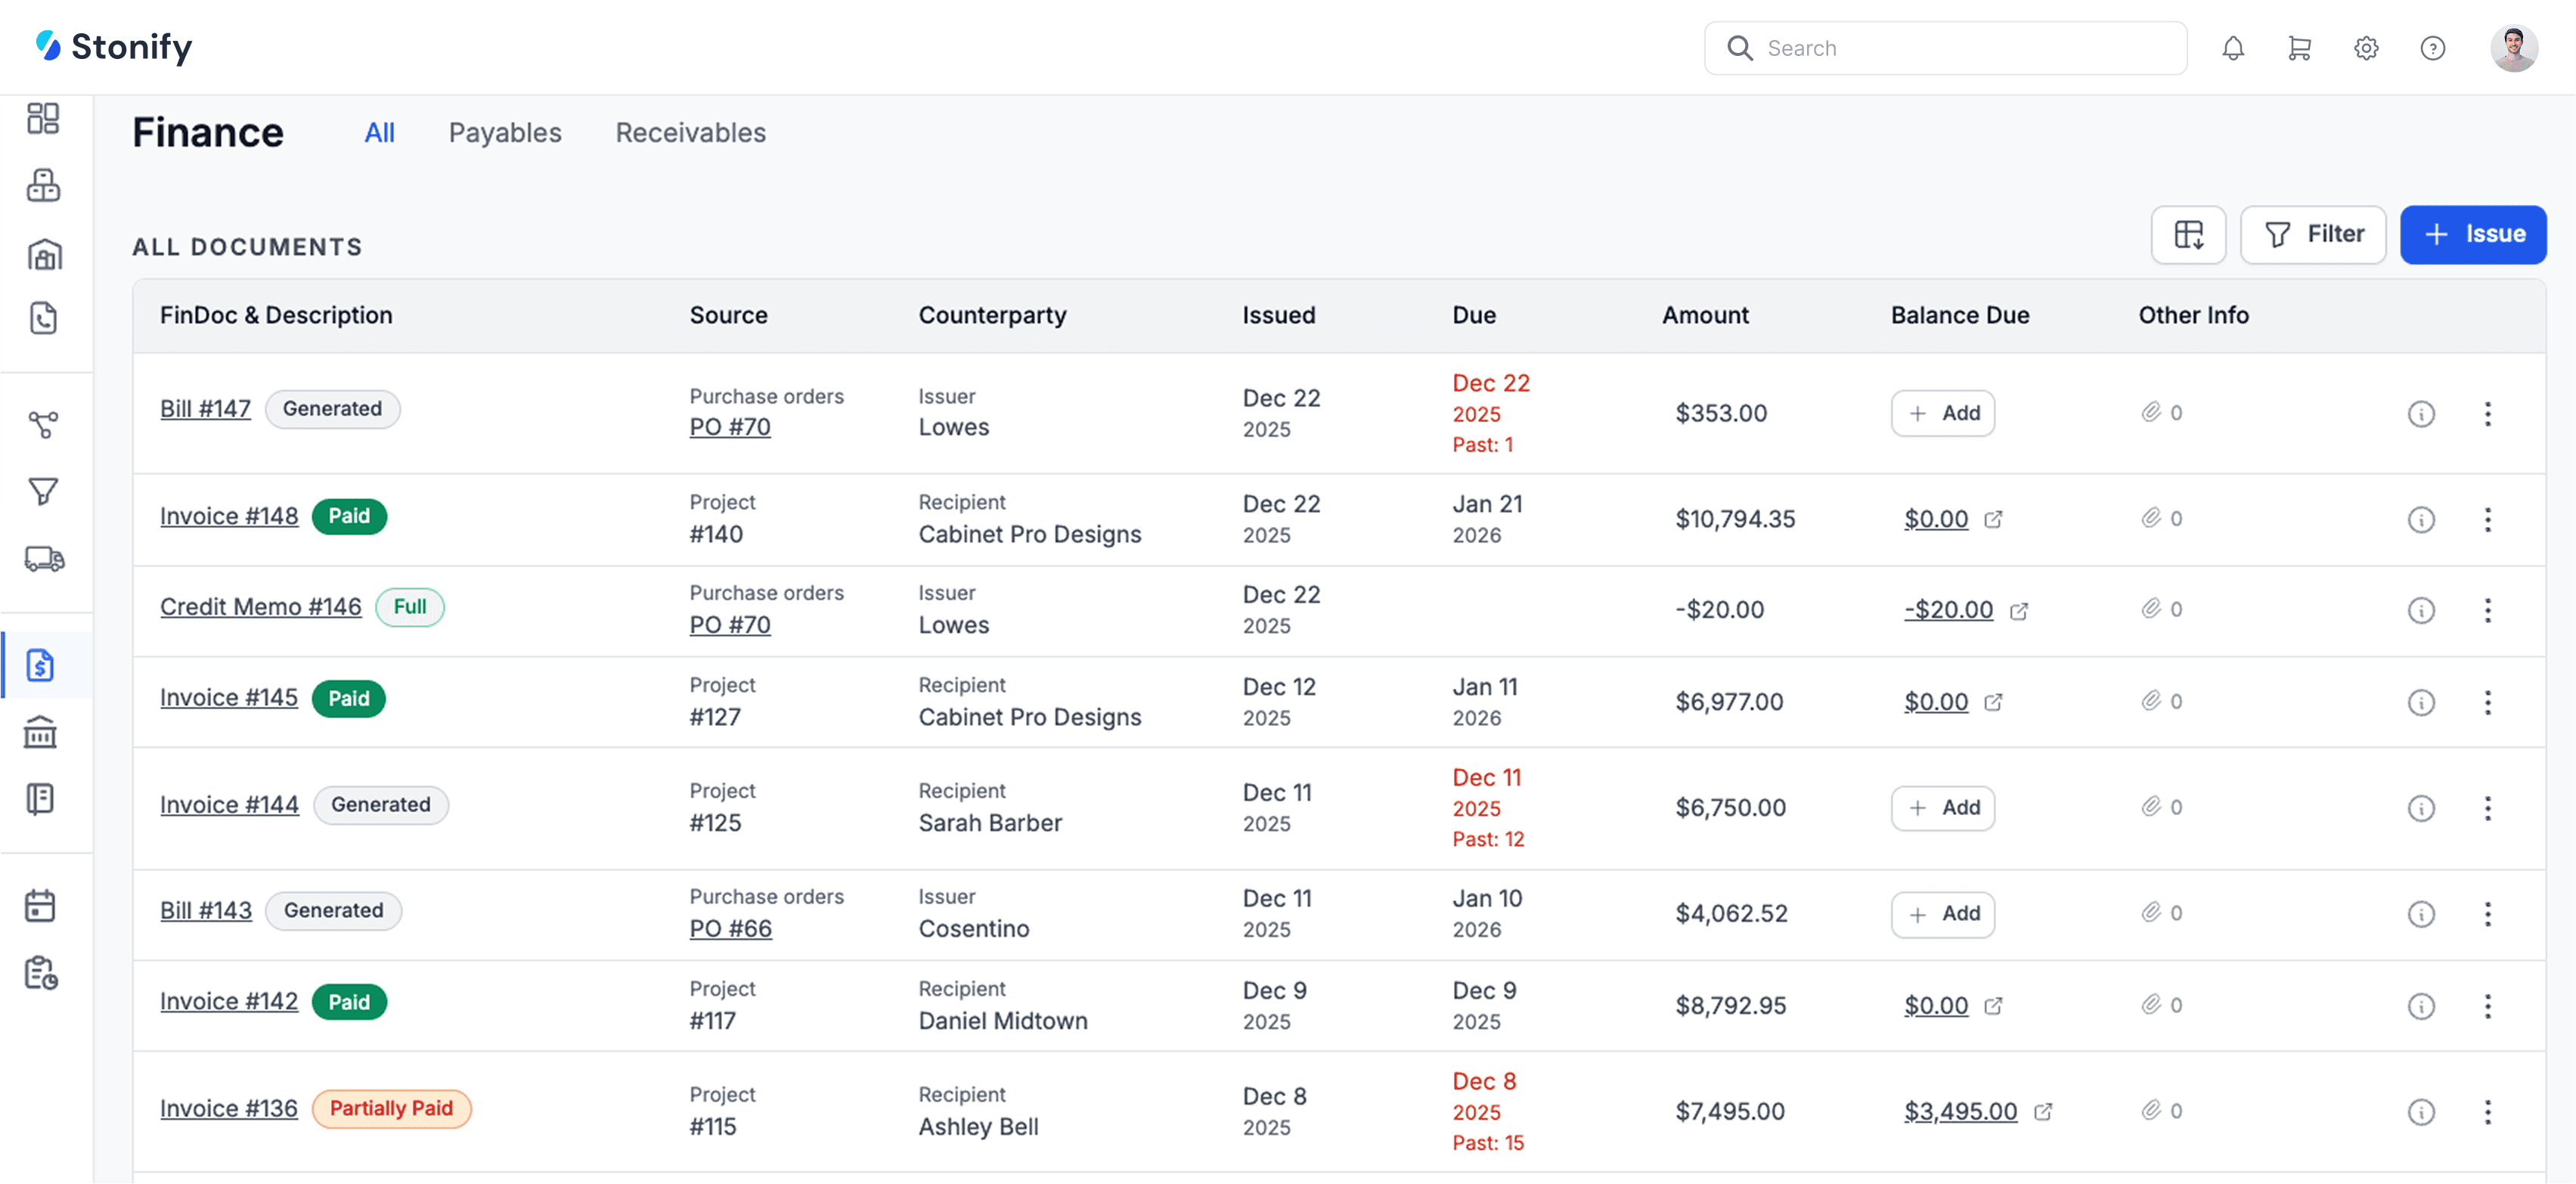Open info icon for Bill #147
The image size is (2576, 1184).
point(2420,414)
